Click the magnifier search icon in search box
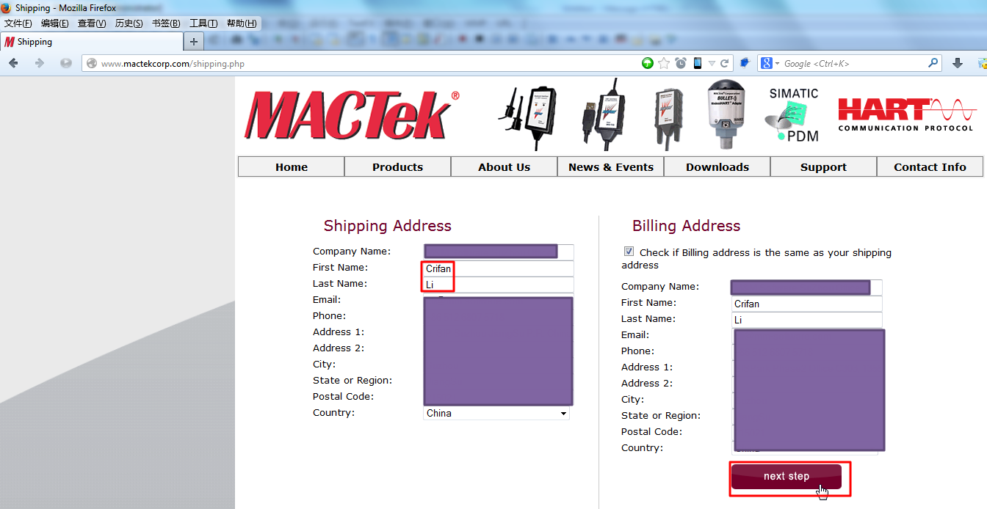Viewport: 987px width, 509px height. point(933,63)
